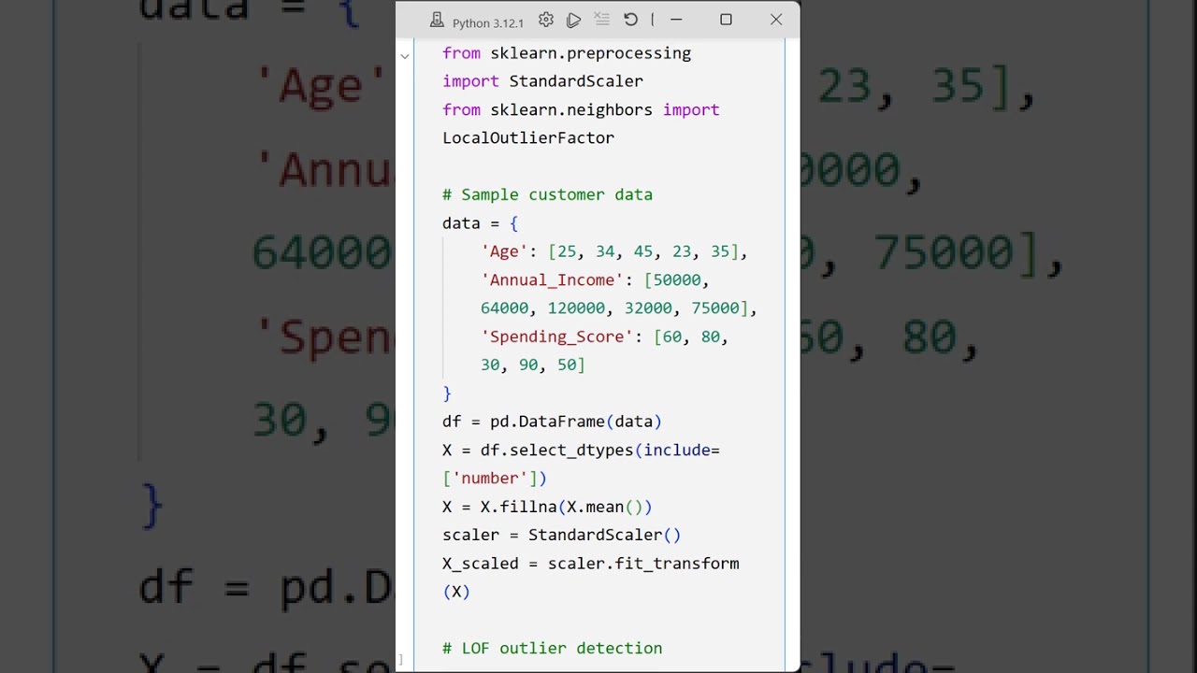This screenshot has height=673, width=1197.
Task: Click the 'Annual_Income' key string
Action: 553,279
